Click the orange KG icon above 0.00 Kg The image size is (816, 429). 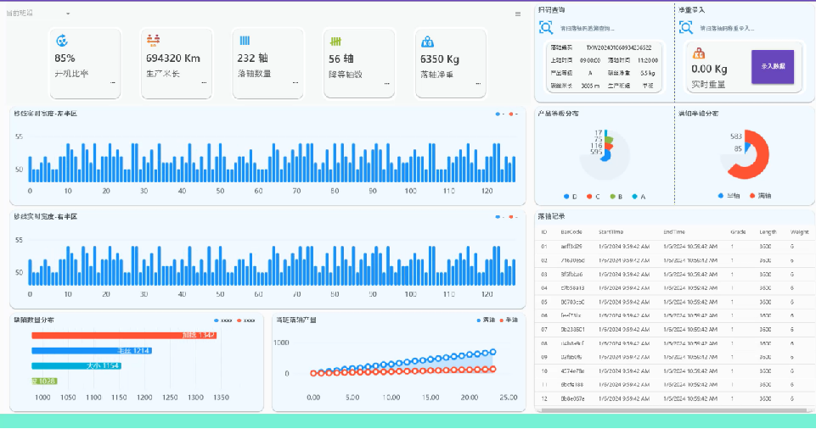pyautogui.click(x=699, y=53)
